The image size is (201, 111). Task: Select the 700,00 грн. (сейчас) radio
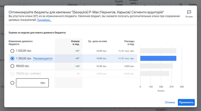(12, 74)
